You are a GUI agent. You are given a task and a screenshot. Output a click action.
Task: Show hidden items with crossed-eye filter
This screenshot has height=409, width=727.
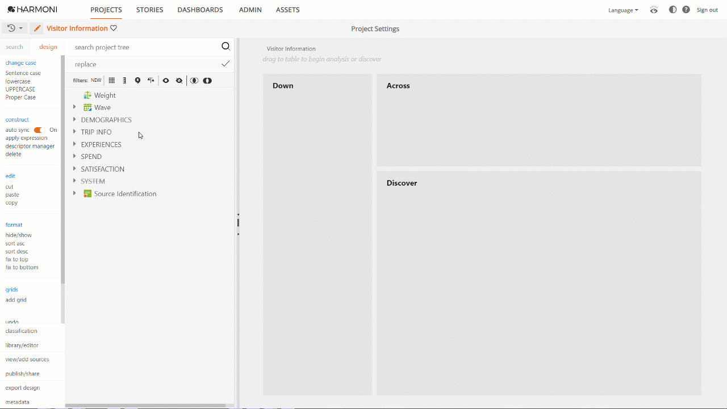[x=179, y=81]
